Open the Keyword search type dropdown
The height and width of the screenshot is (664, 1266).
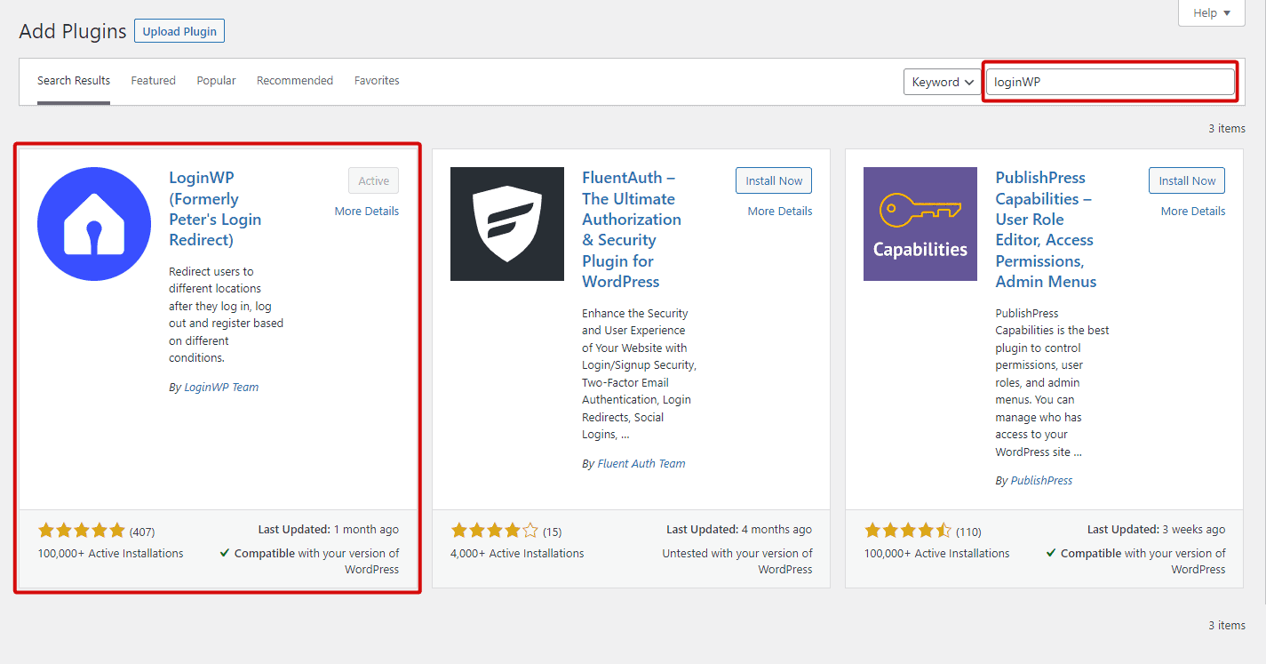(942, 82)
